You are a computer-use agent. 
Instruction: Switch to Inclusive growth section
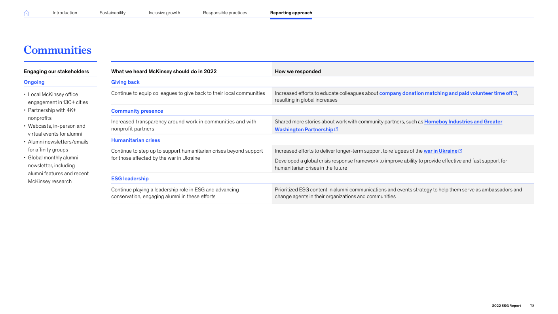tap(164, 13)
